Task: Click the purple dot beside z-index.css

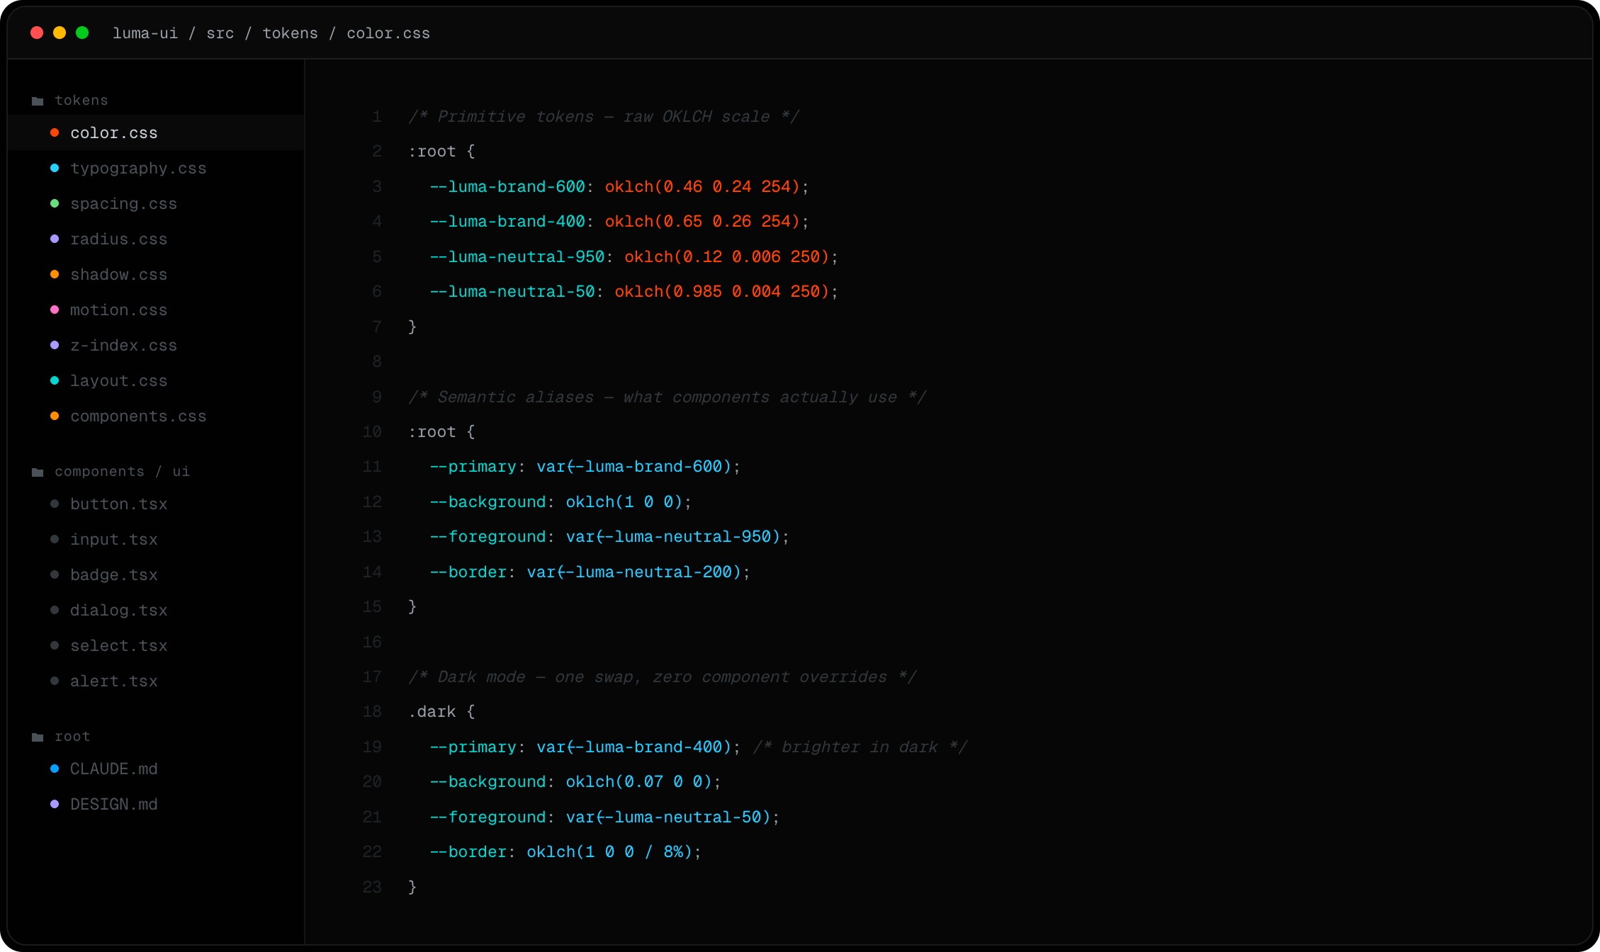Action: click(55, 345)
